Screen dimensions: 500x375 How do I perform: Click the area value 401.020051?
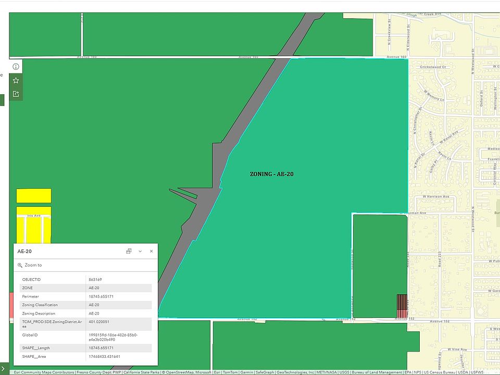coord(99,322)
